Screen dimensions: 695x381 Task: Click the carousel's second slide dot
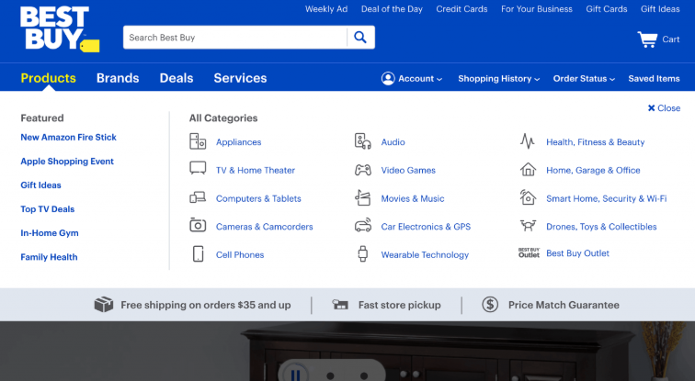pos(364,375)
